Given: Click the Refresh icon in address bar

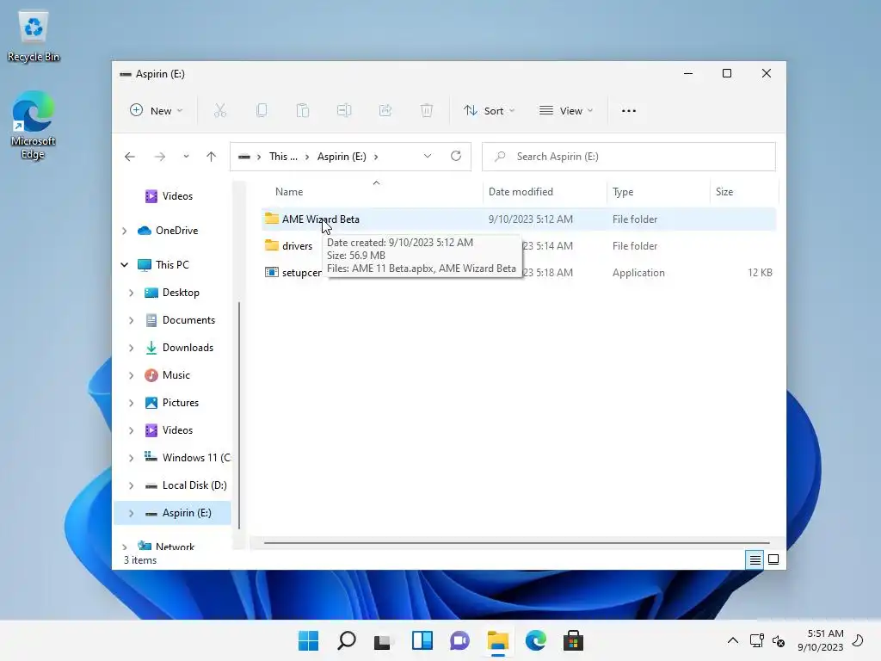Looking at the screenshot, I should coord(456,157).
